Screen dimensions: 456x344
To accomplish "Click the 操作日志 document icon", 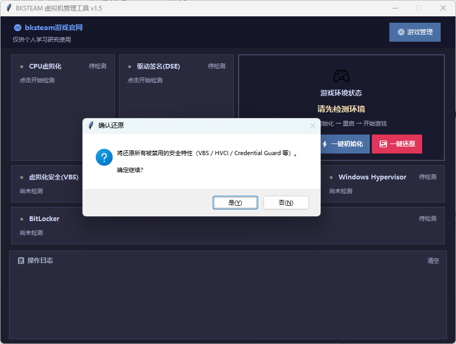I will click(21, 261).
